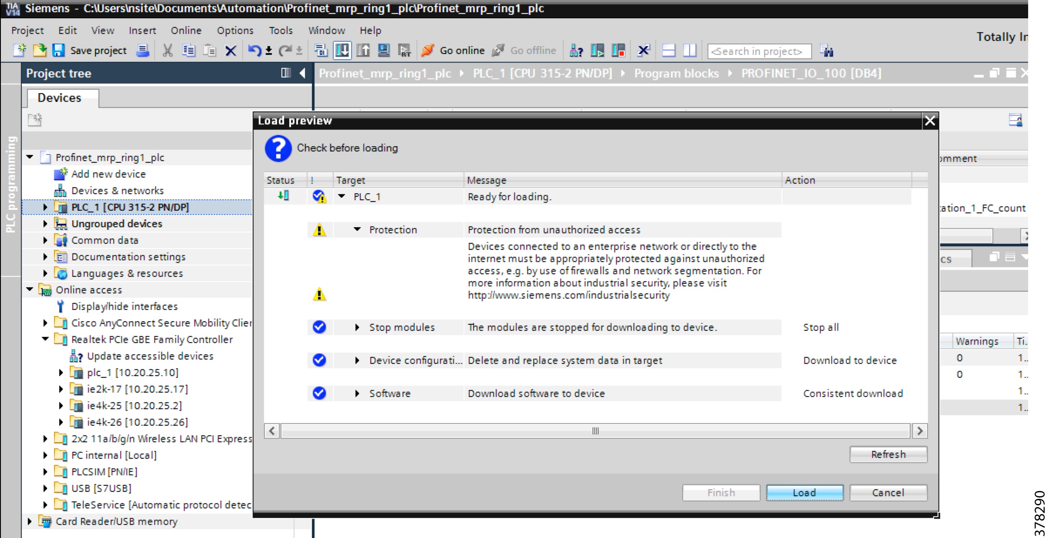Click Refresh button in Load preview
The height and width of the screenshot is (538, 1046).
[888, 454]
